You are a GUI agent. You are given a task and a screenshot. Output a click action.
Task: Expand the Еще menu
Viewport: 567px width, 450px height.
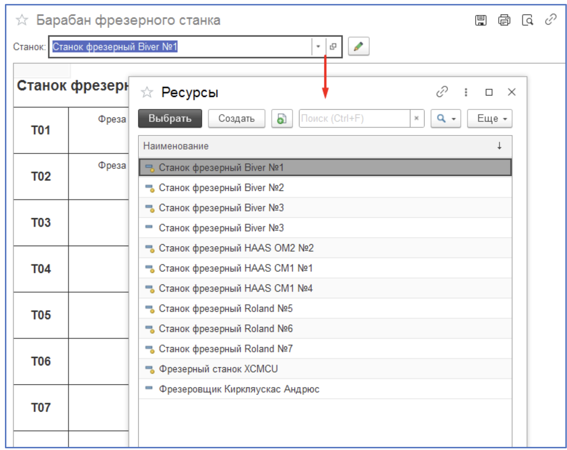click(x=489, y=118)
